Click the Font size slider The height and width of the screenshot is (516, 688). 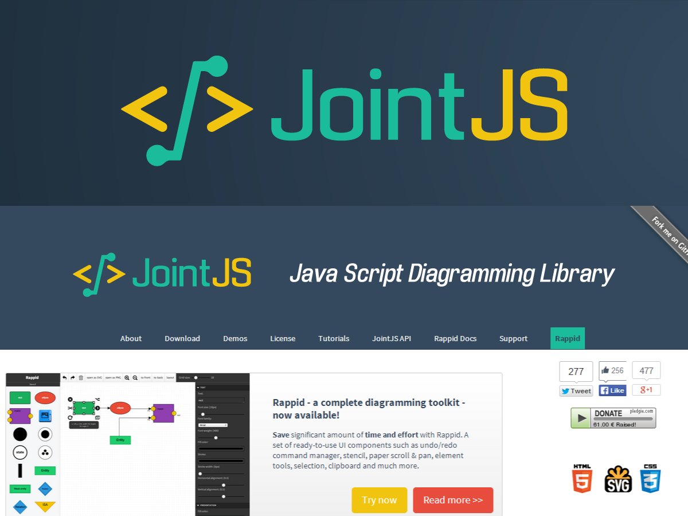(221, 414)
